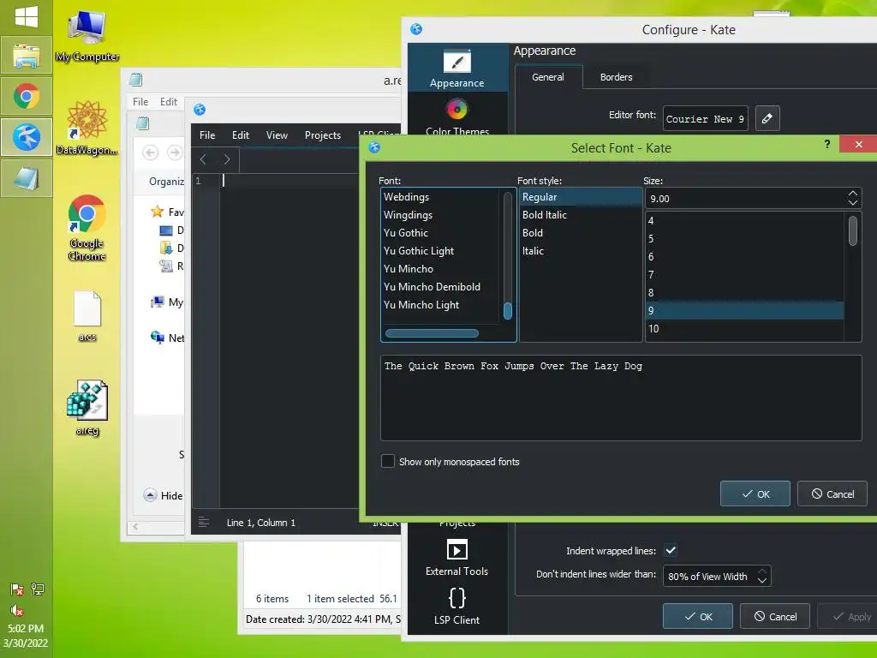The image size is (877, 658).
Task: Open File Explorer from the taskbar
Action: coord(27,55)
